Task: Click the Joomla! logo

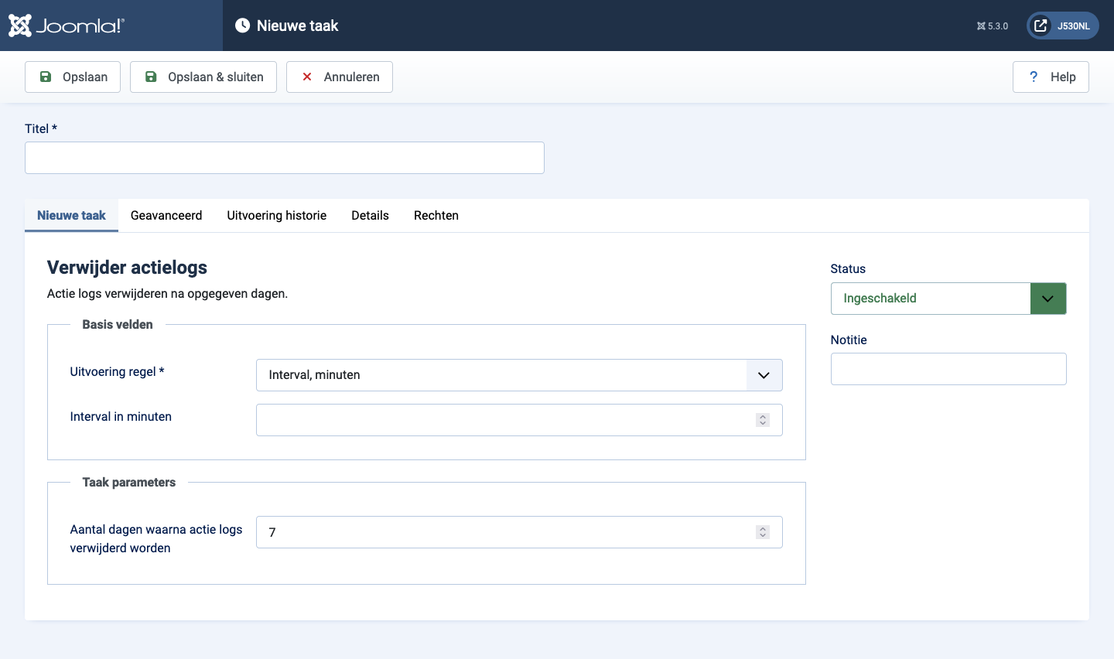Action: point(67,26)
